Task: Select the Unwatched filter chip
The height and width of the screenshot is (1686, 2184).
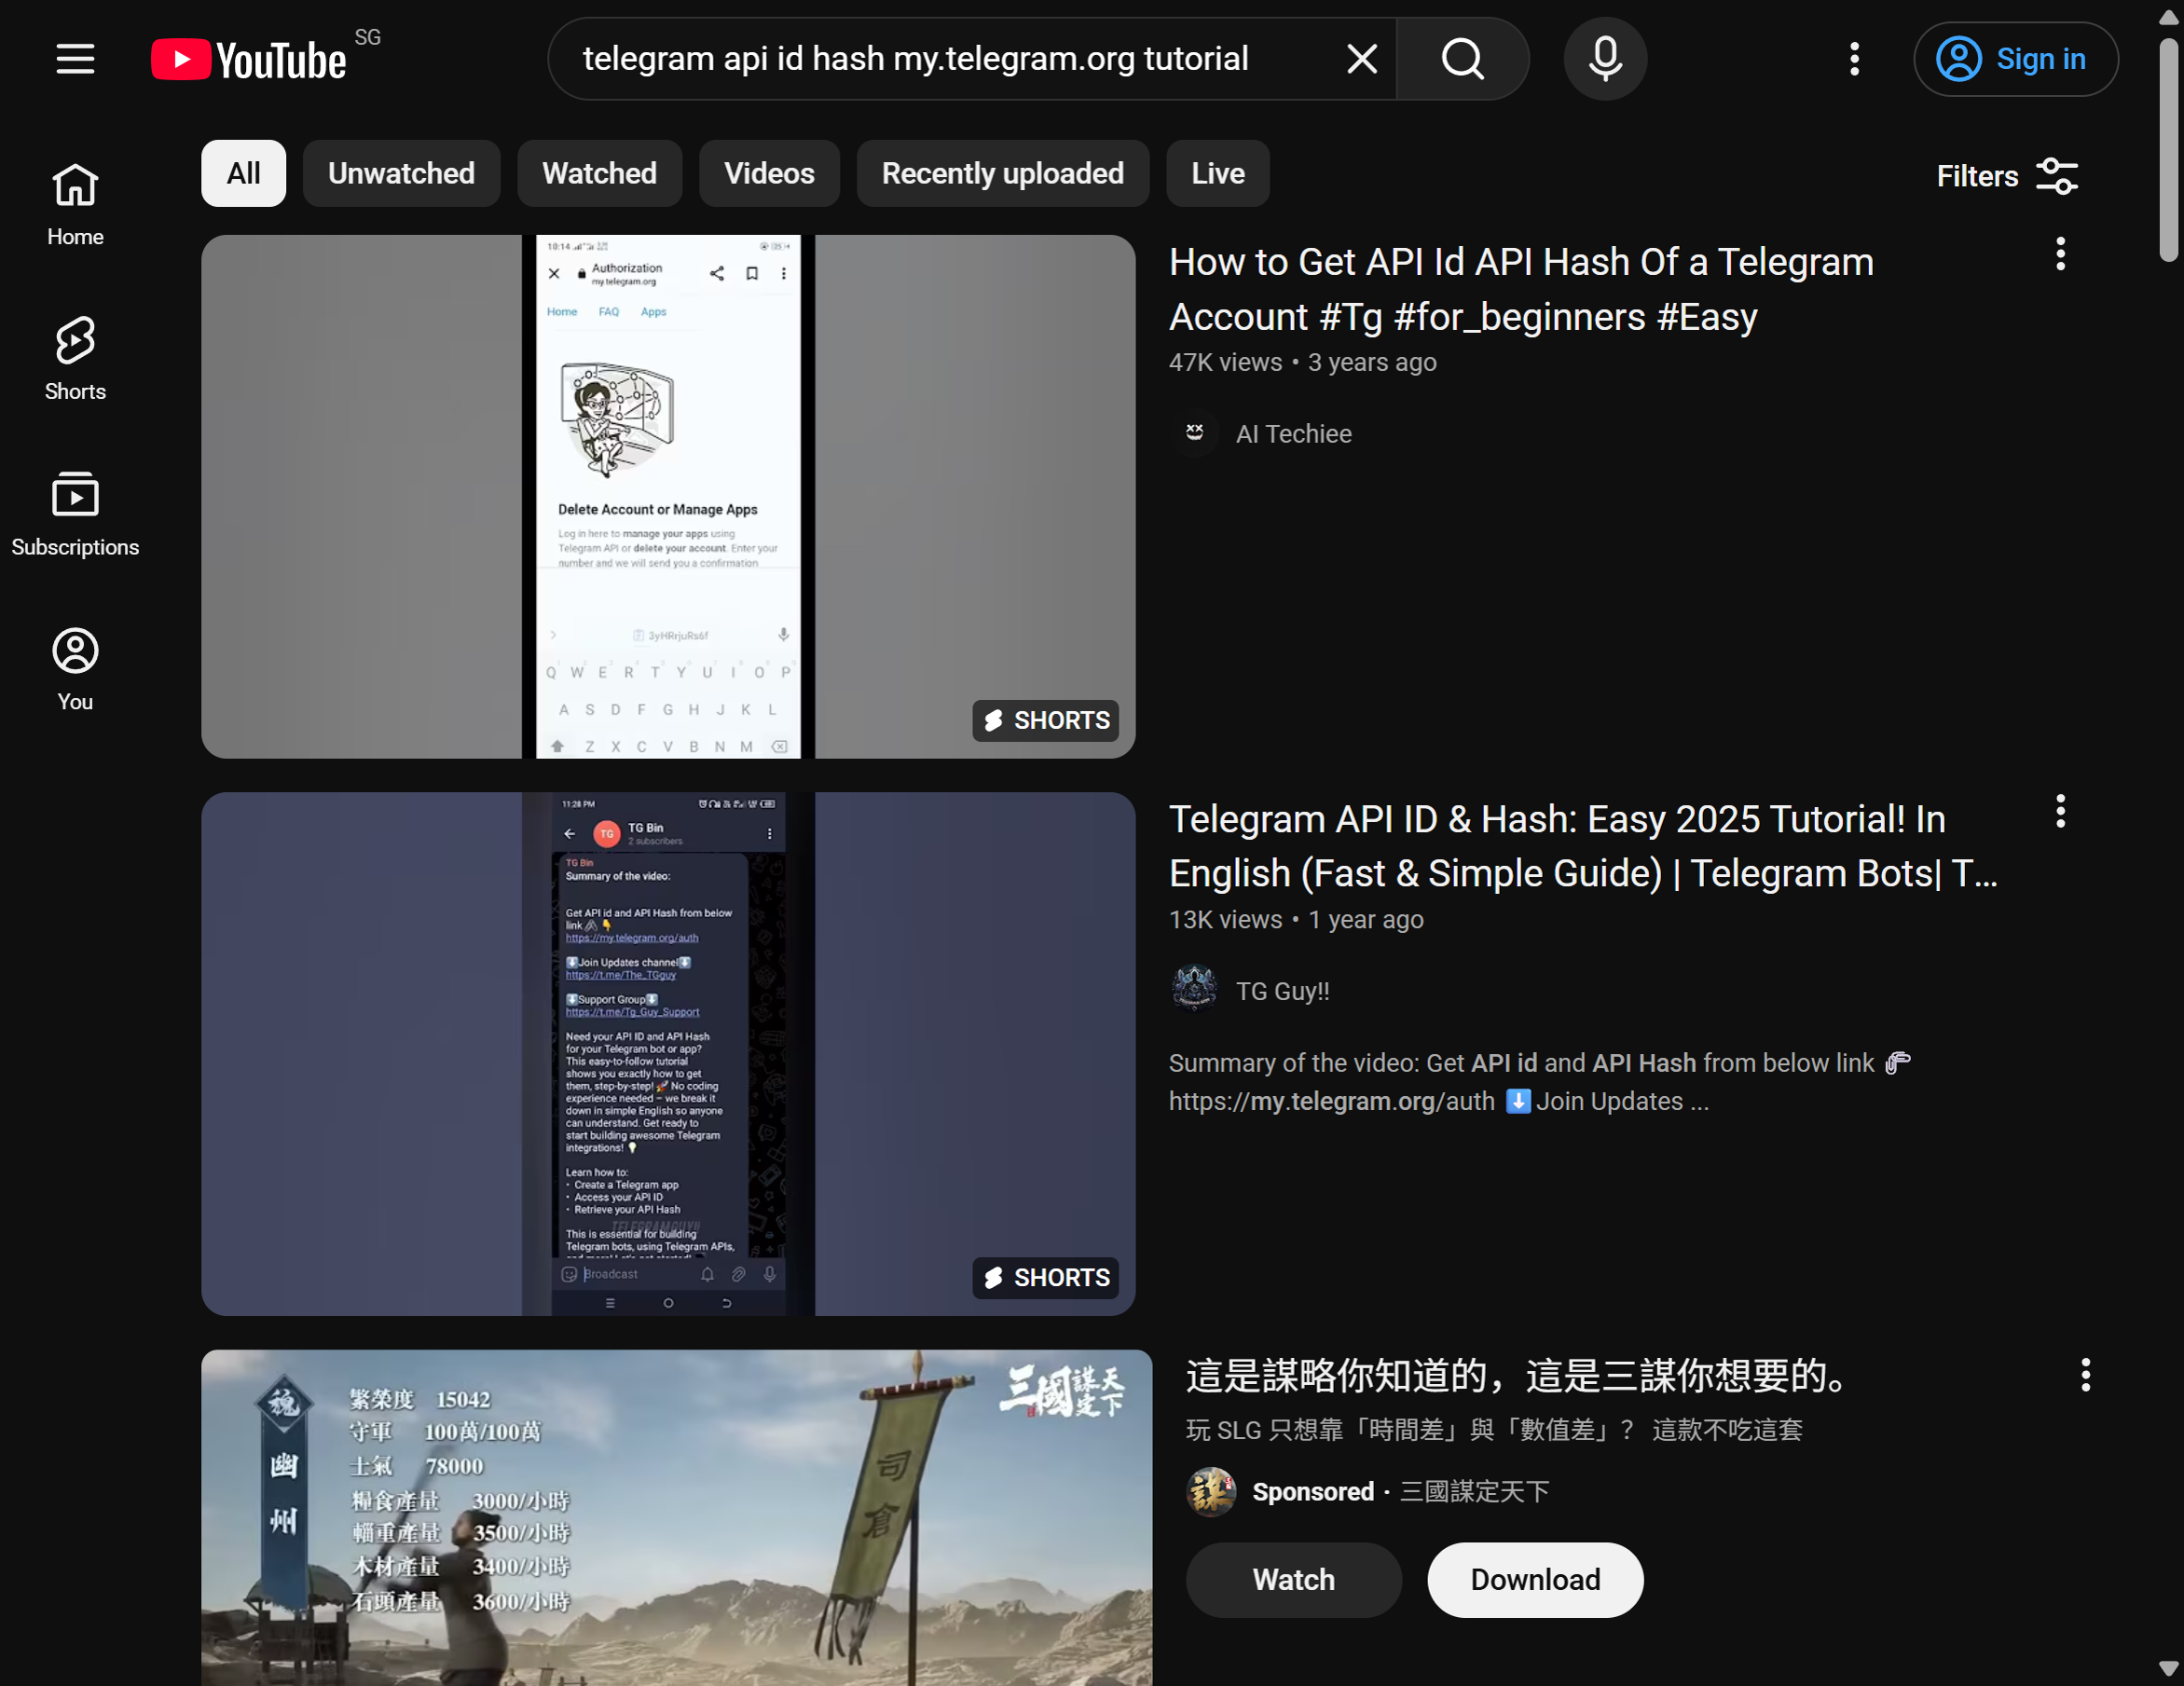Action: point(401,173)
